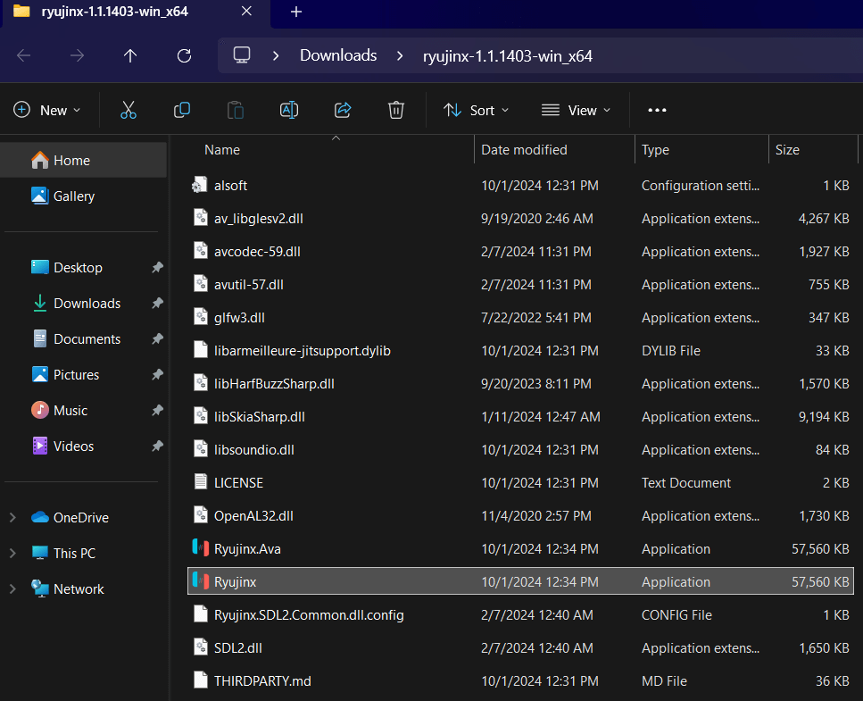This screenshot has height=701, width=863.
Task: Select the ryujinx-1.1.1403-win_x64 tab
Action: coord(137,13)
